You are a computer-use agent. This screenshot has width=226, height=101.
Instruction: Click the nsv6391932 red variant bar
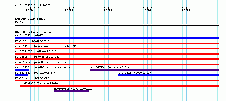point(119,86)
